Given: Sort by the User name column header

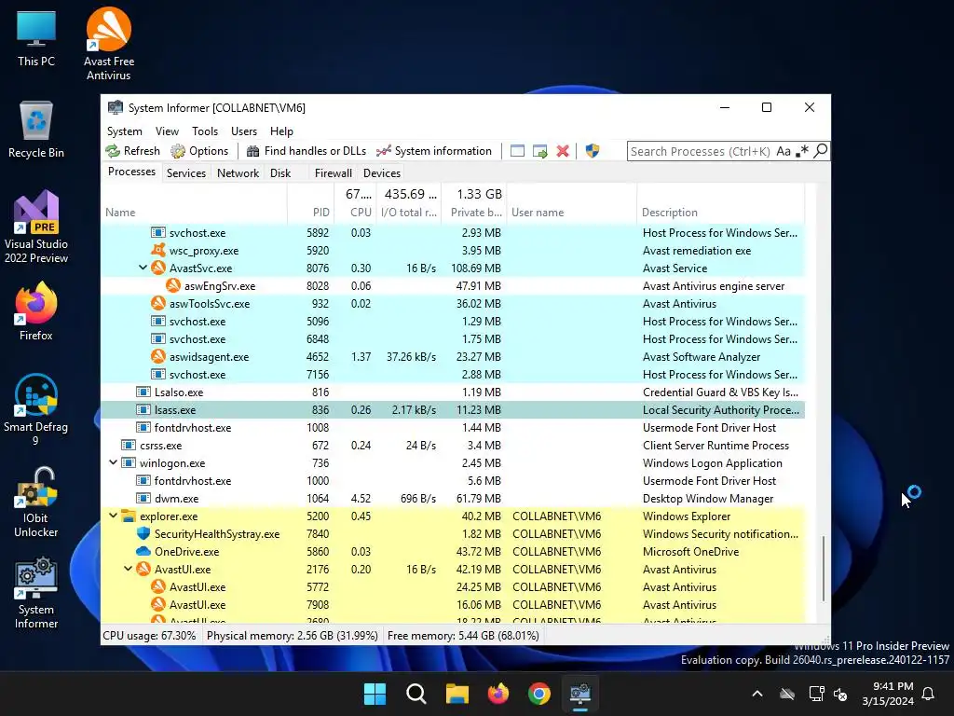Looking at the screenshot, I should 571,213.
